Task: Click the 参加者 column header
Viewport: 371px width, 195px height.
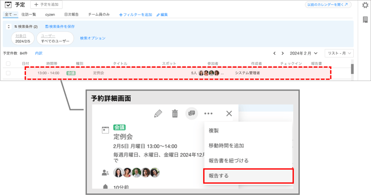Action: [213, 64]
